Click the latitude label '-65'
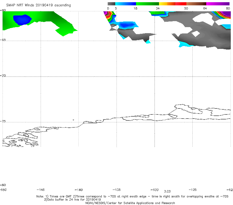The width and height of the screenshot is (233, 205). (3, 40)
